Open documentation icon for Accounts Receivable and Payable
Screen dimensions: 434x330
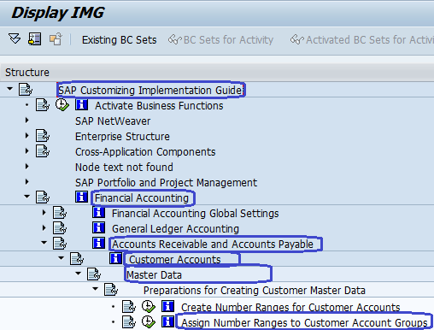pyautogui.click(x=60, y=244)
